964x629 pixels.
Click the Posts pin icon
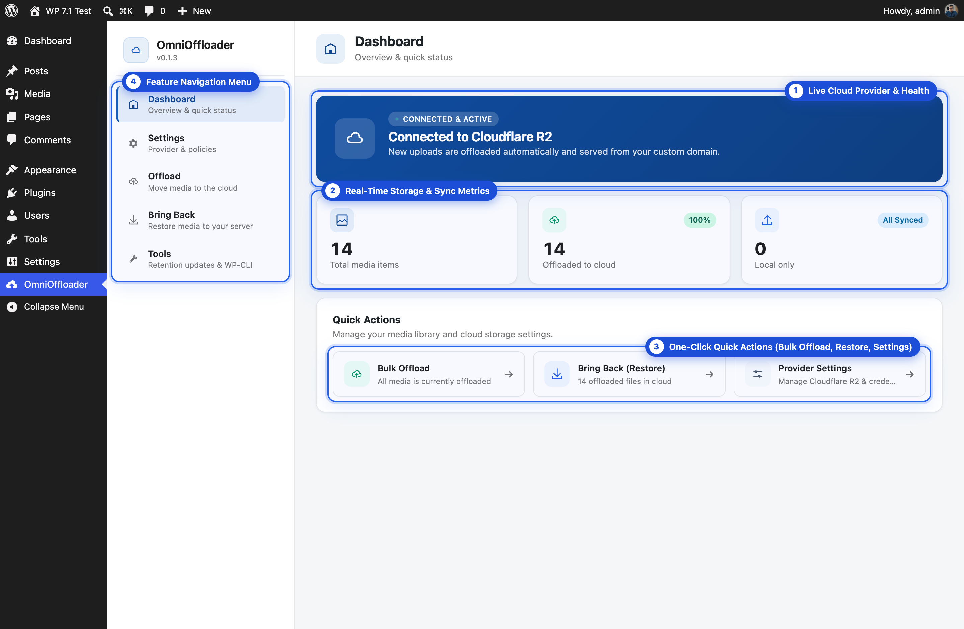tap(12, 71)
